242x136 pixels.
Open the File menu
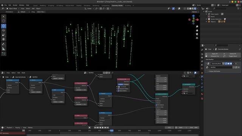point(6,5)
